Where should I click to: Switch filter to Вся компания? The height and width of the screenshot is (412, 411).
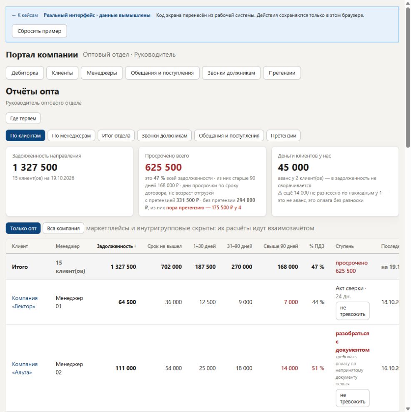pyautogui.click(x=63, y=228)
